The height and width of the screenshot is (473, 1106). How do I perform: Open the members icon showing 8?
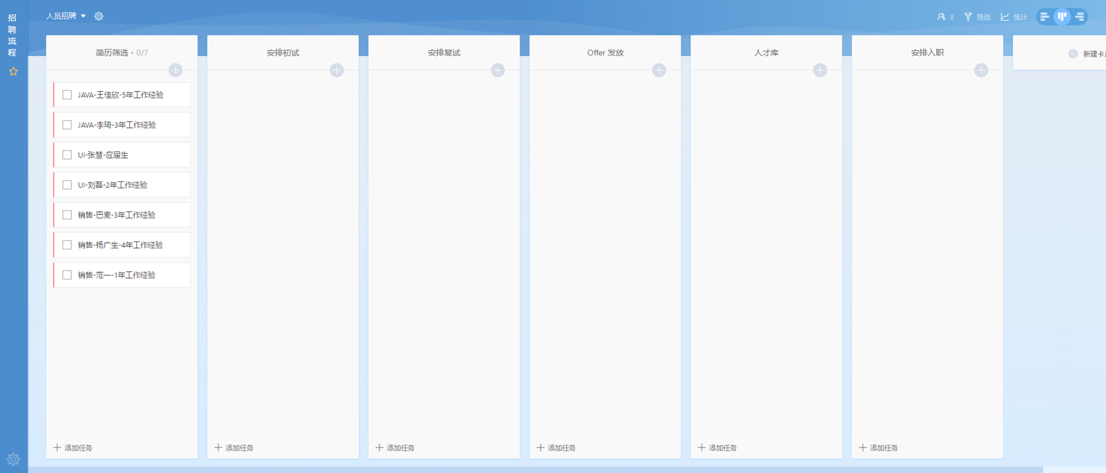pos(945,17)
